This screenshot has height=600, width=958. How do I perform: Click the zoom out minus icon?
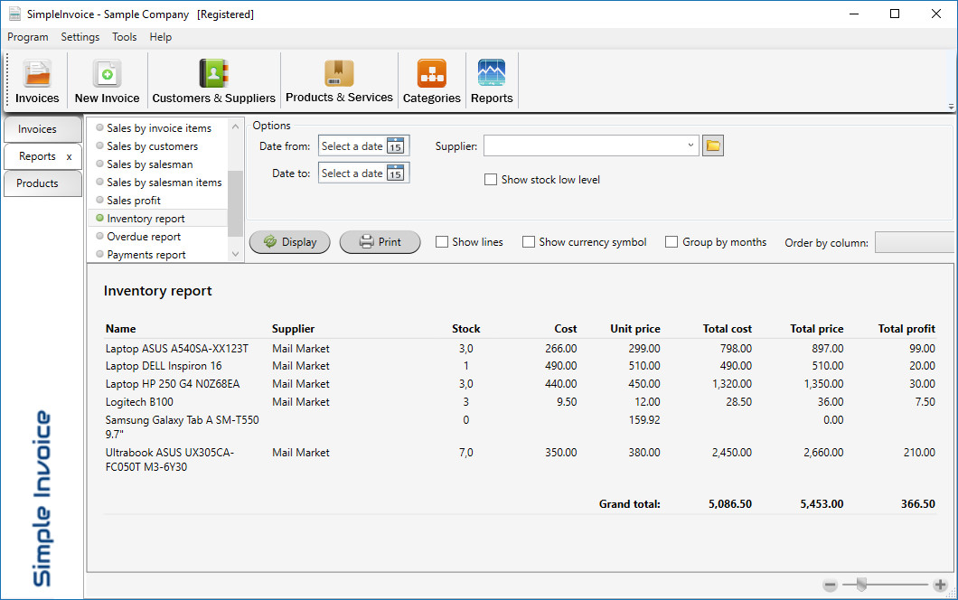[x=830, y=585]
